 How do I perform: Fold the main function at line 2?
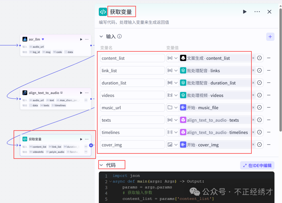110,181
